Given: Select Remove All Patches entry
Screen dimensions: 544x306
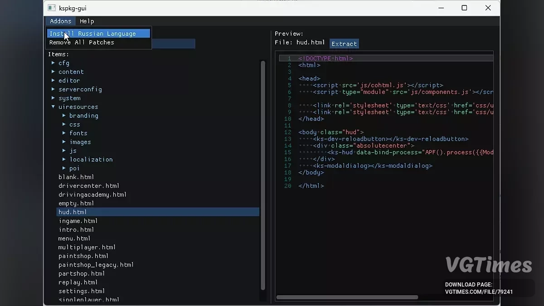Looking at the screenshot, I should (82, 43).
